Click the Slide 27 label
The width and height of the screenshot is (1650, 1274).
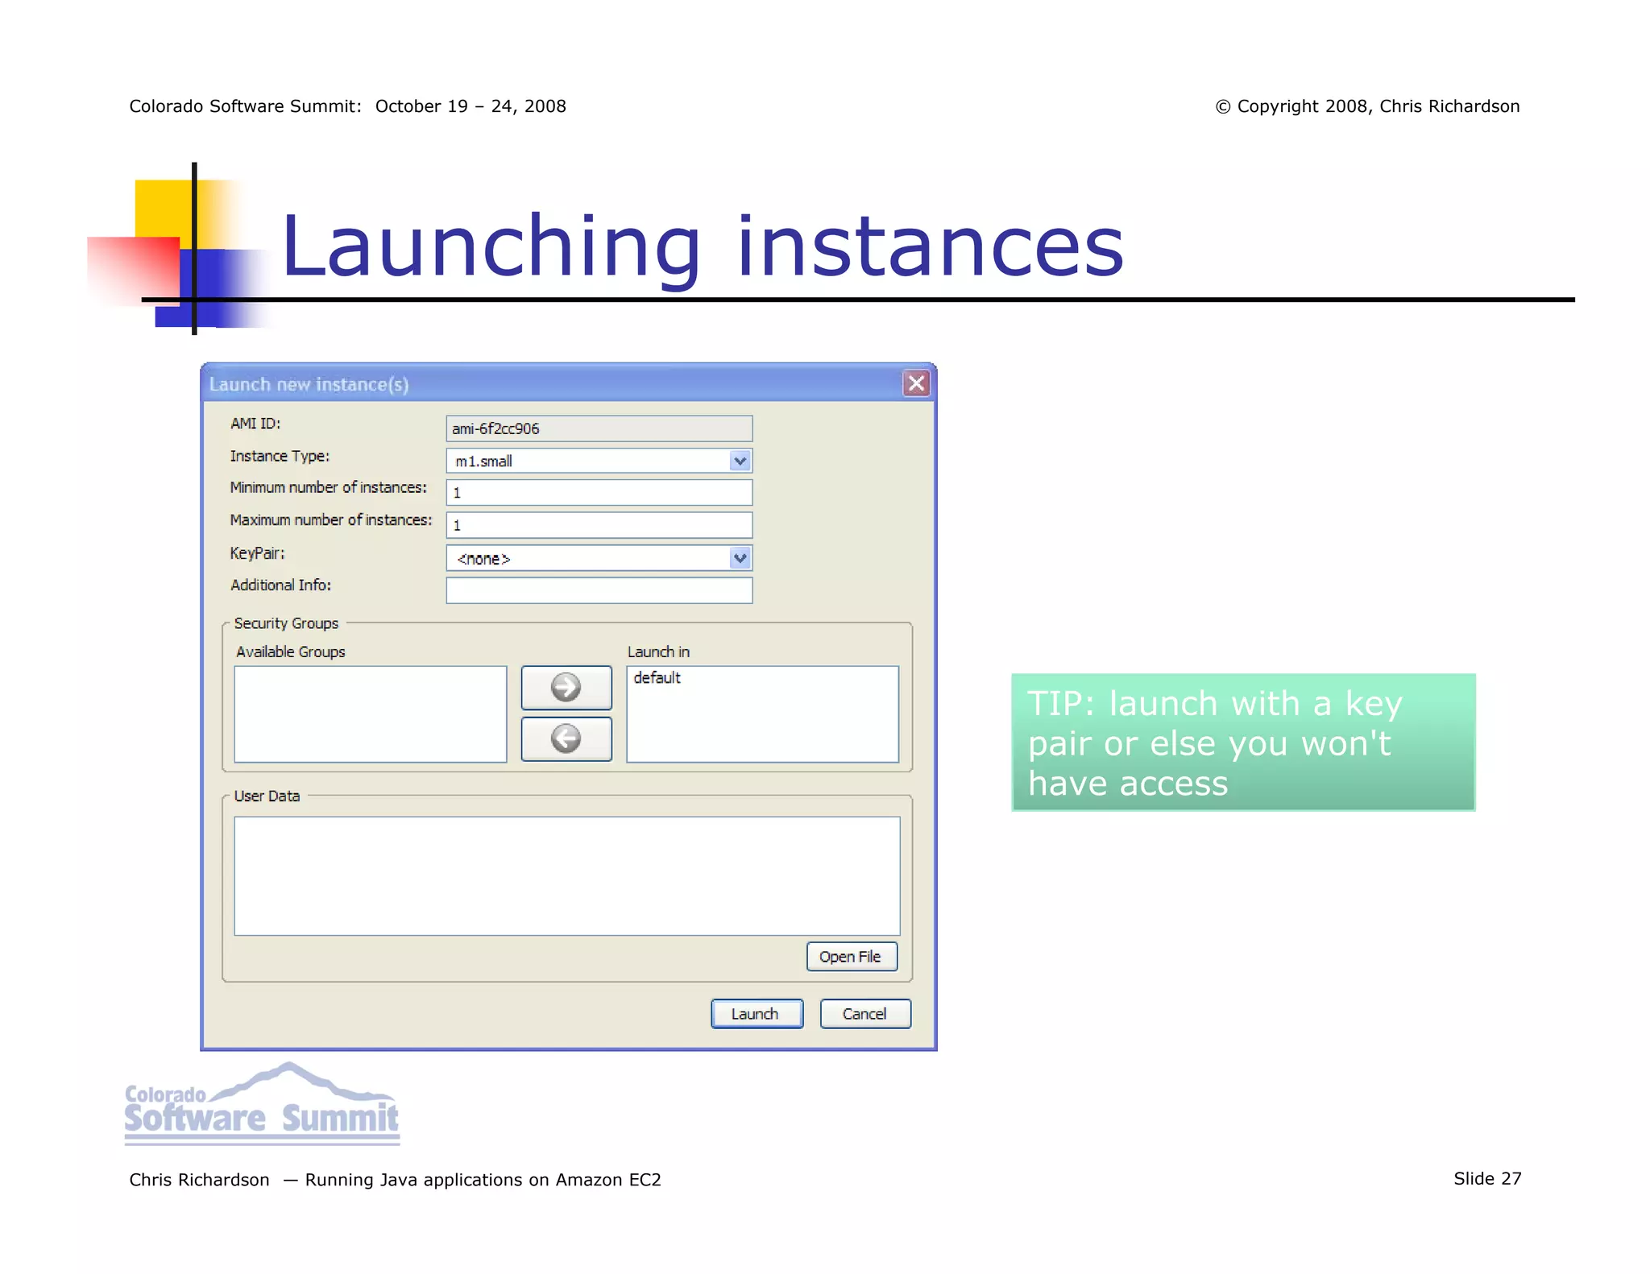[x=1487, y=1179]
